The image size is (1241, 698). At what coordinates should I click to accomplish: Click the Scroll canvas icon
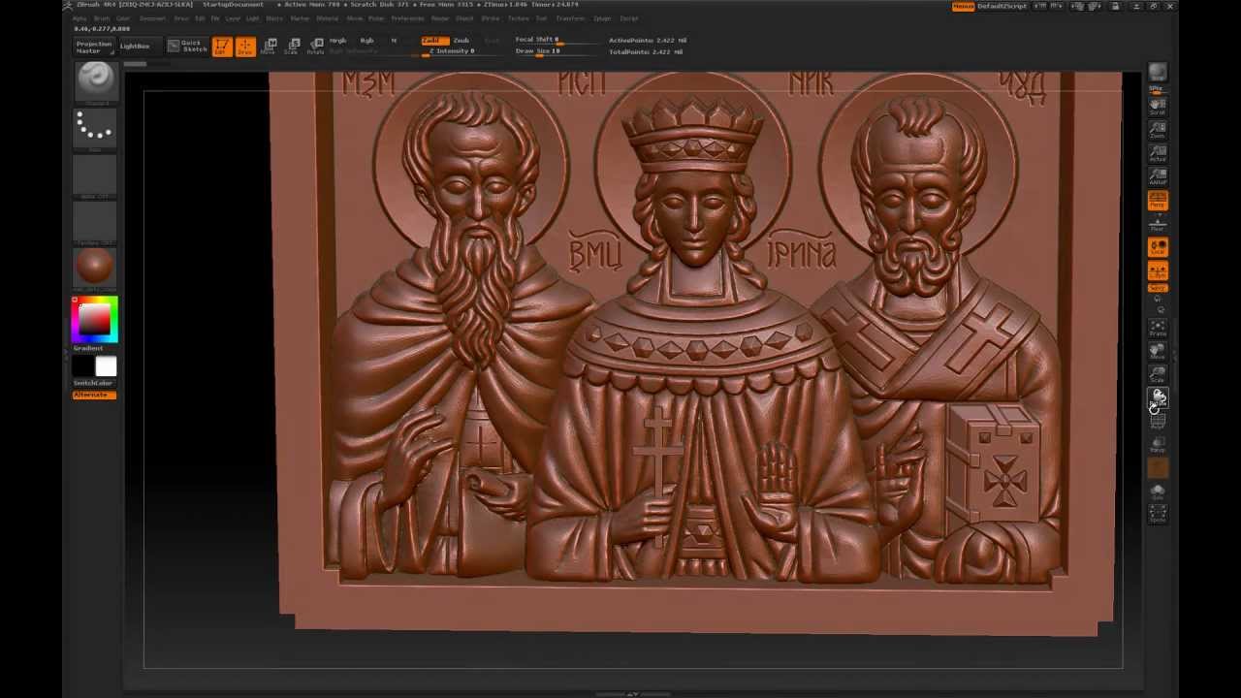click(1158, 108)
